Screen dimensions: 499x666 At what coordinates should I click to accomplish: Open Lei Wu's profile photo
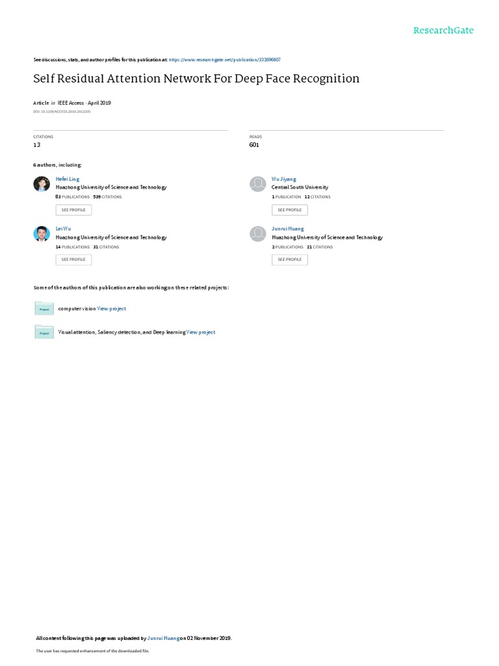tap(42, 233)
